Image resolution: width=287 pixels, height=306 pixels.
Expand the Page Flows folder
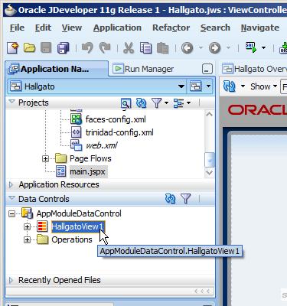click(x=45, y=158)
